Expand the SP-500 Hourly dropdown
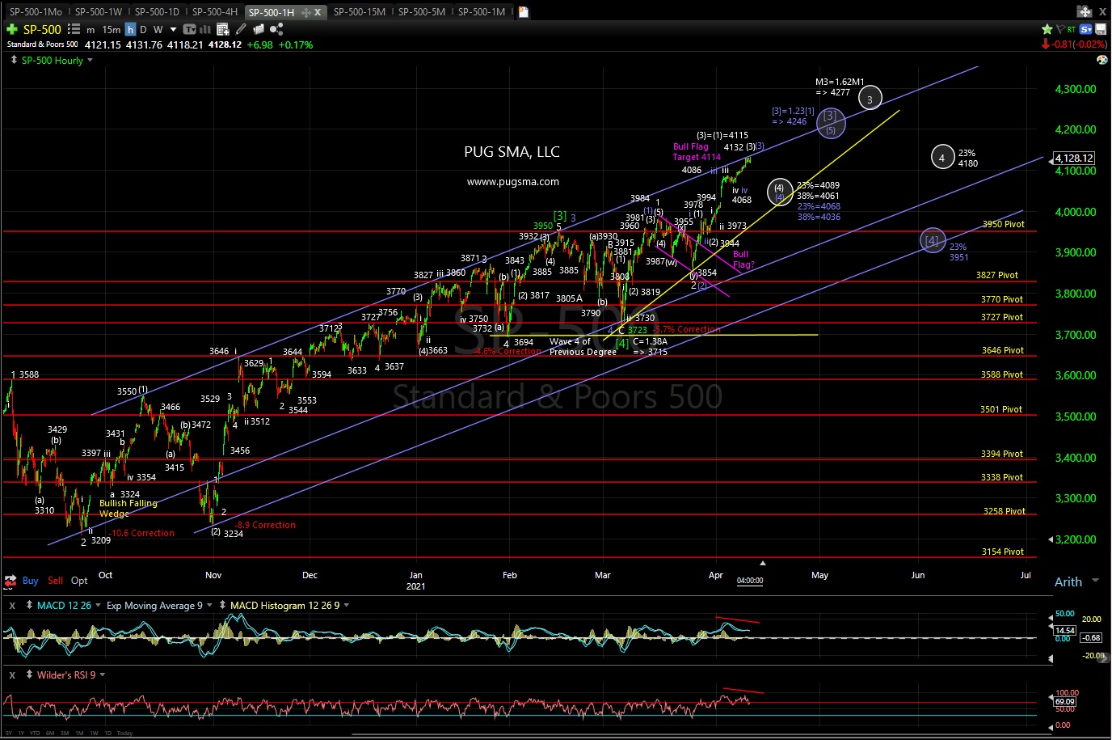The image size is (1112, 740). coord(91,61)
